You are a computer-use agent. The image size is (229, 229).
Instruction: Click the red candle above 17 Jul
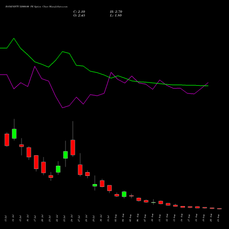point(36,162)
